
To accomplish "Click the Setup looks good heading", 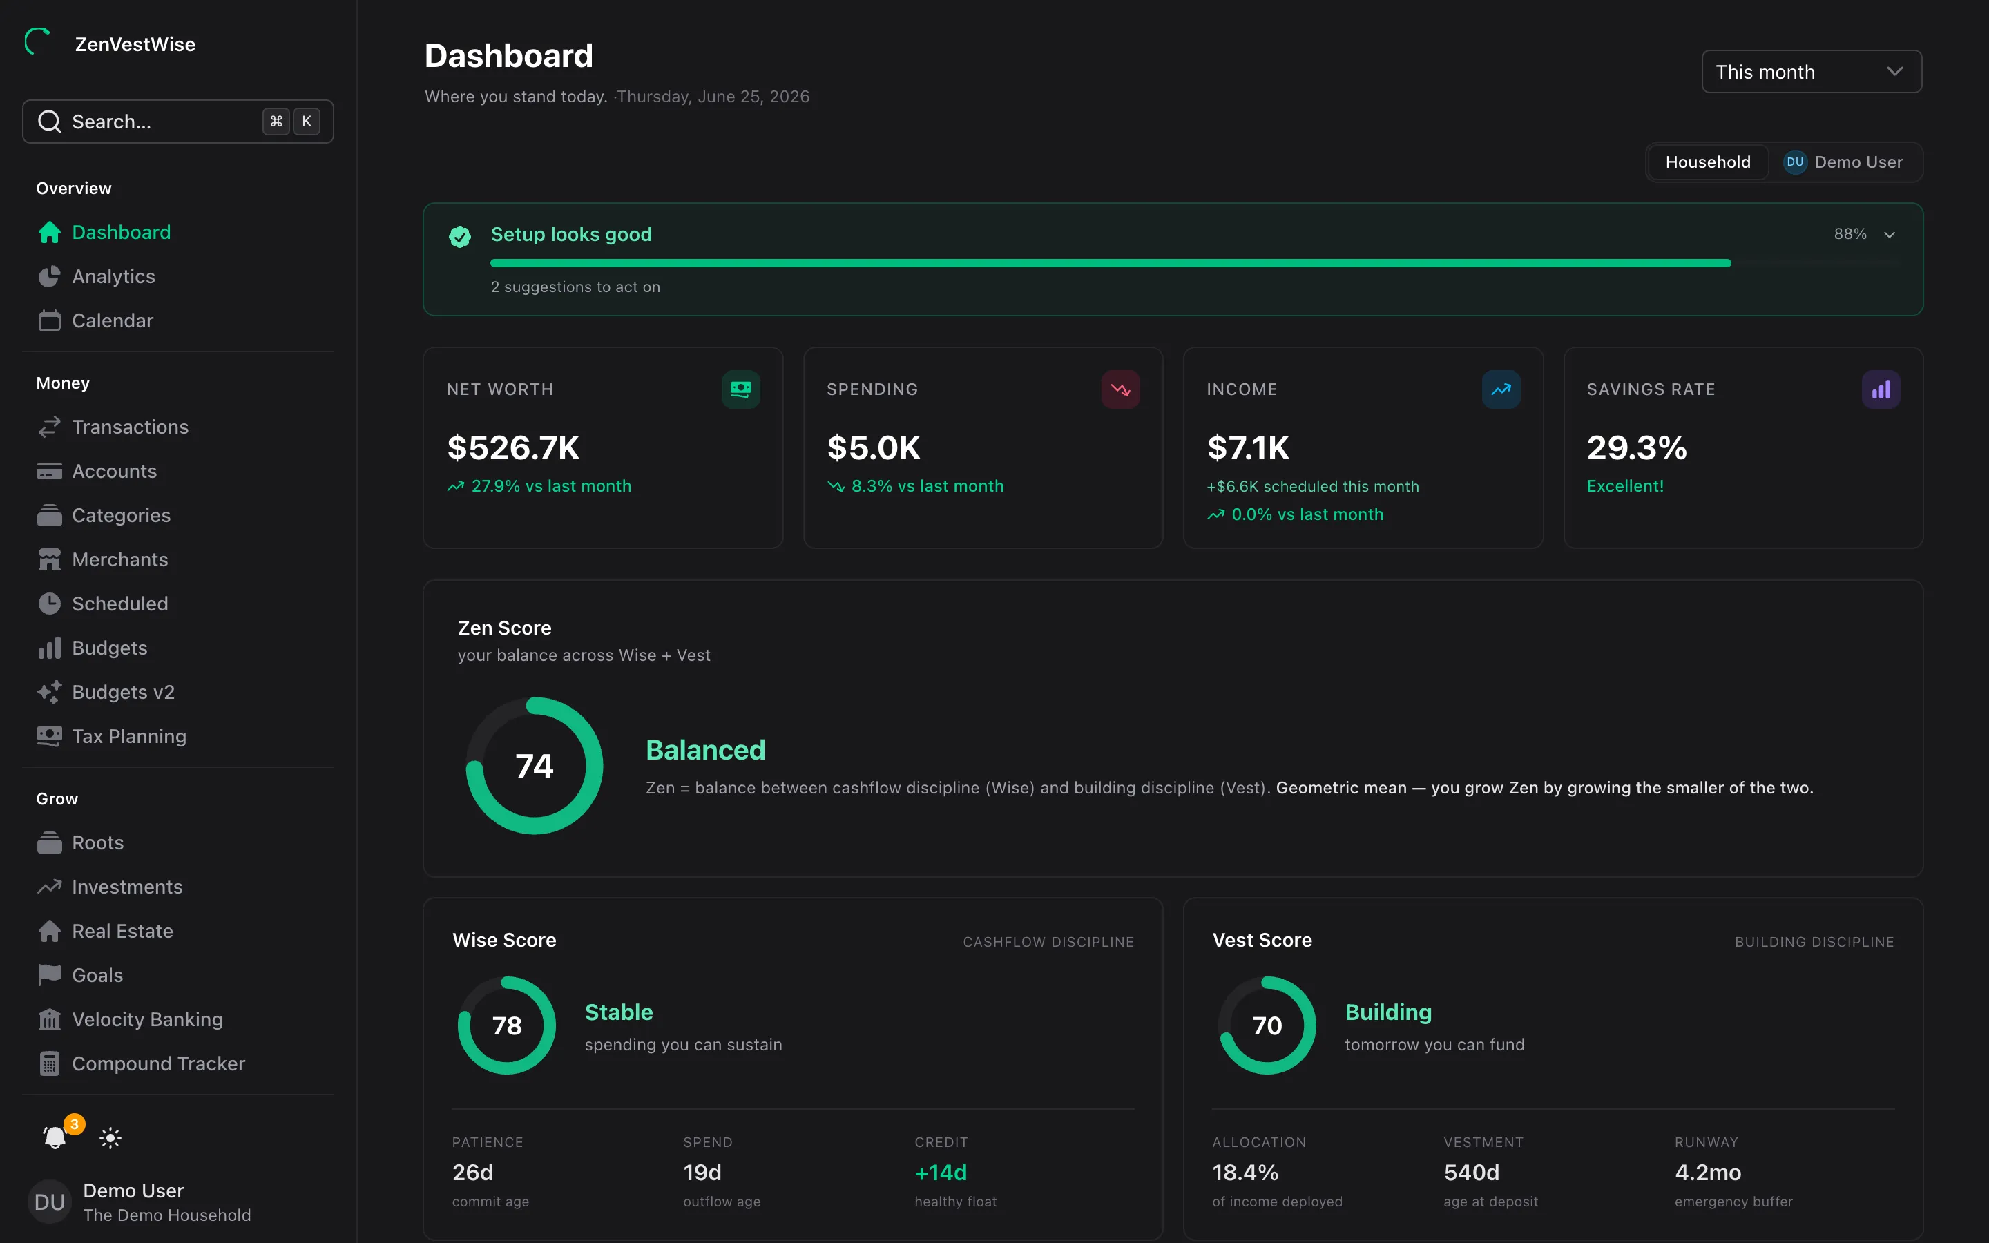I will click(571, 234).
